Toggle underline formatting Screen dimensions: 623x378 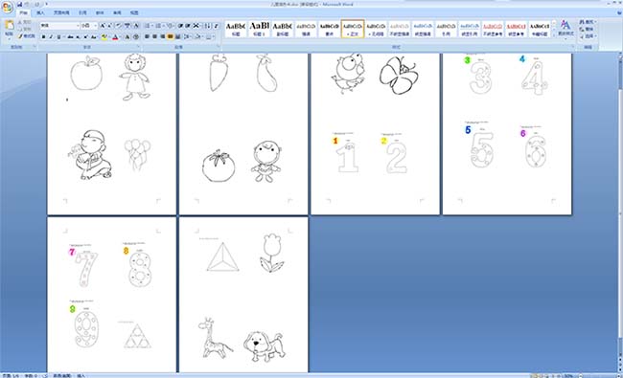58,37
